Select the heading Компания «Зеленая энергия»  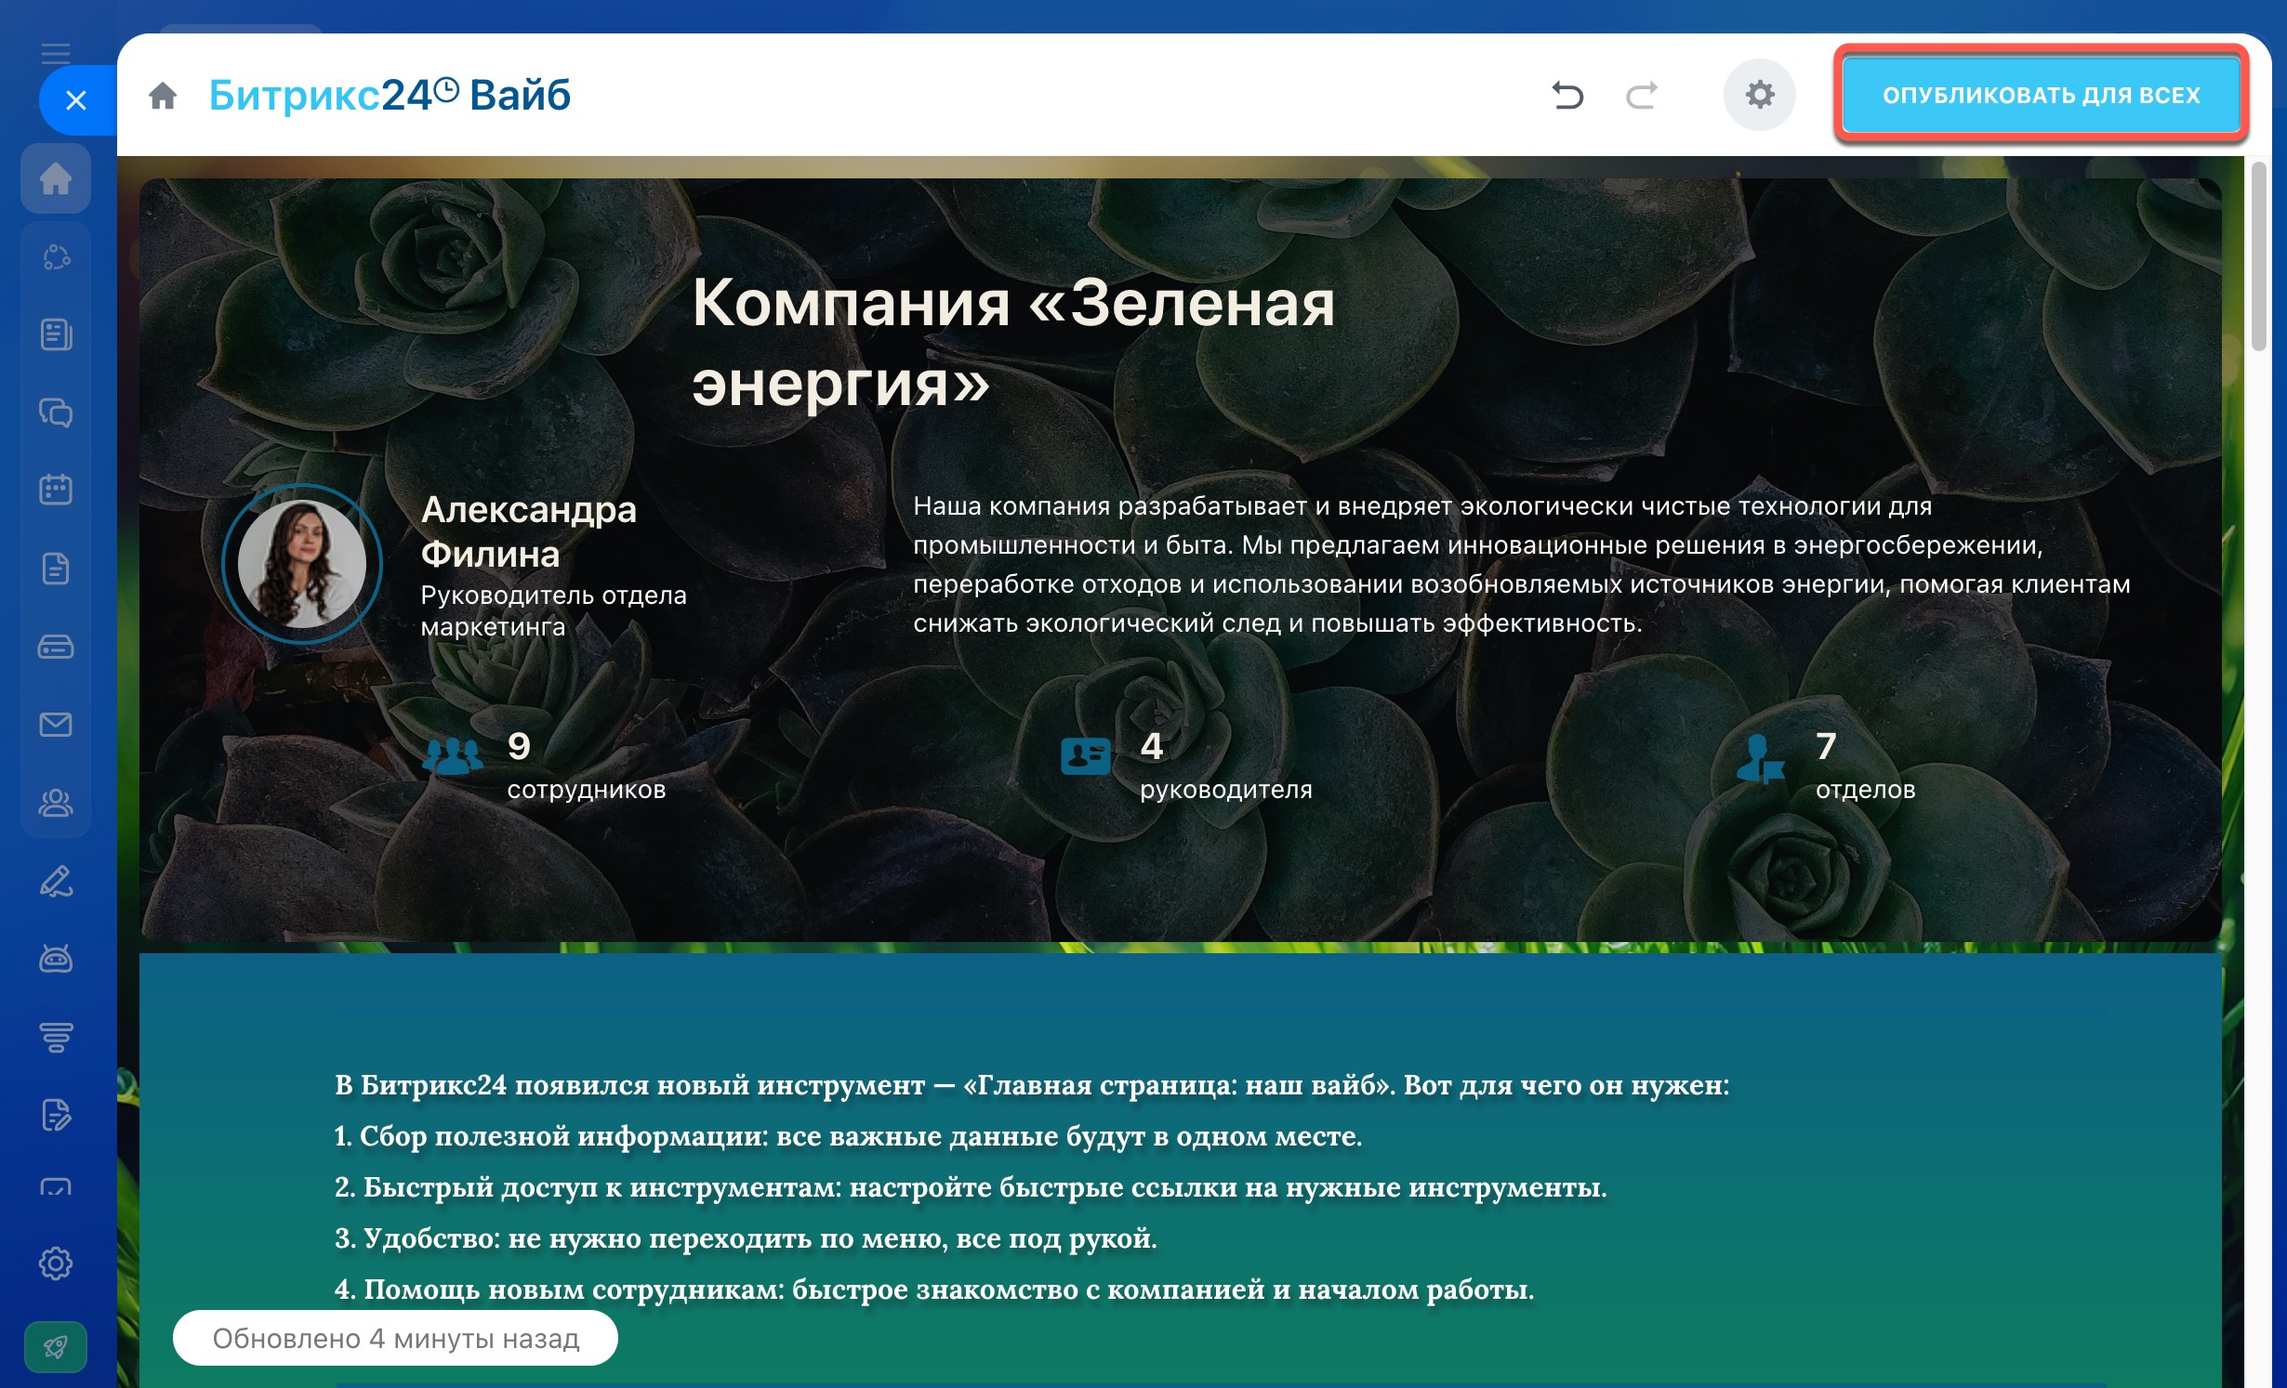click(1013, 342)
